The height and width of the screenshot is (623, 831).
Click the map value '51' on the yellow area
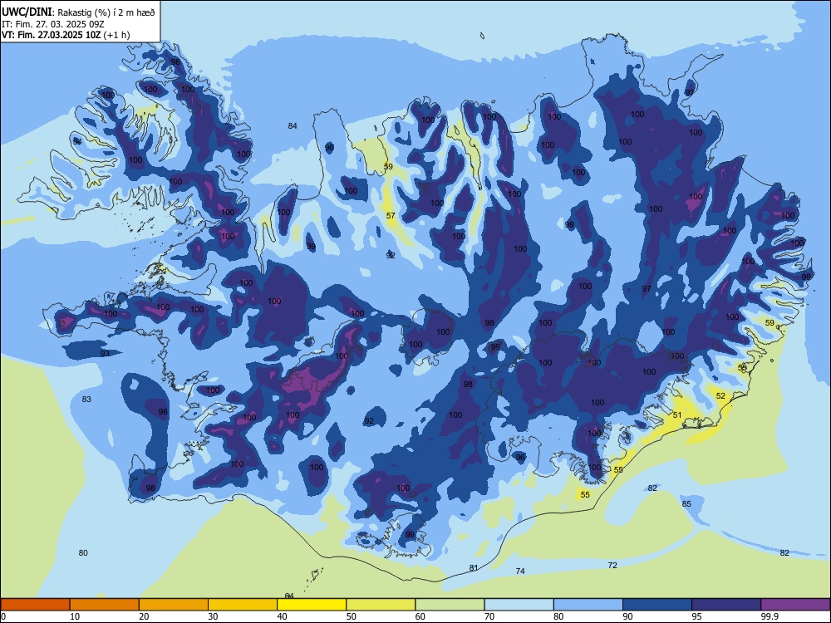click(x=677, y=415)
